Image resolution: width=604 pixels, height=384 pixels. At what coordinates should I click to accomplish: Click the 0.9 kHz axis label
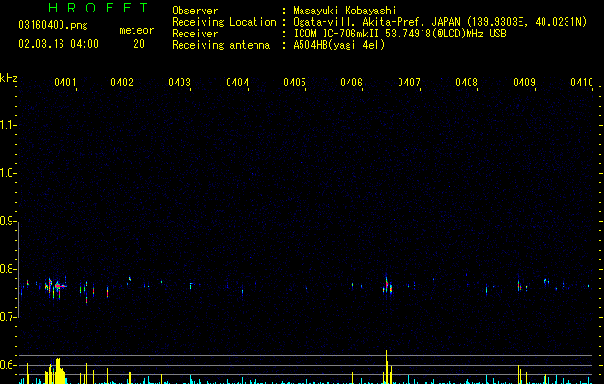point(8,221)
